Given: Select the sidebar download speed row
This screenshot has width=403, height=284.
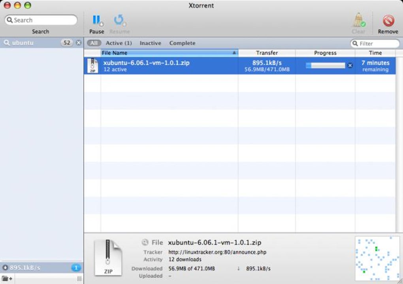Looking at the screenshot, I should pyautogui.click(x=41, y=267).
